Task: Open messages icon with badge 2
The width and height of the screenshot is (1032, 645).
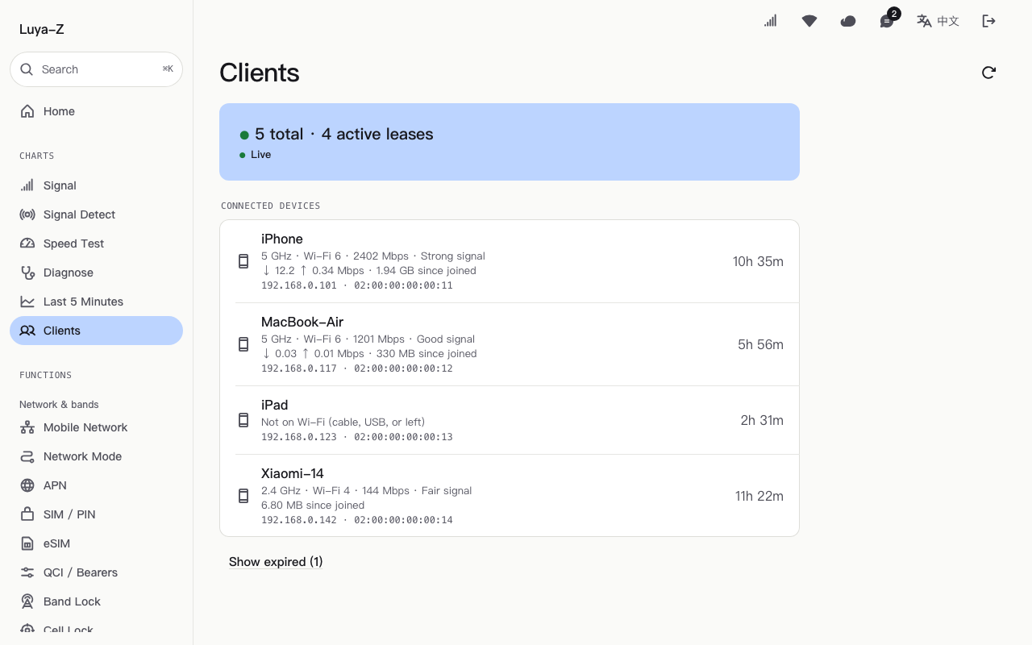Action: pyautogui.click(x=887, y=21)
